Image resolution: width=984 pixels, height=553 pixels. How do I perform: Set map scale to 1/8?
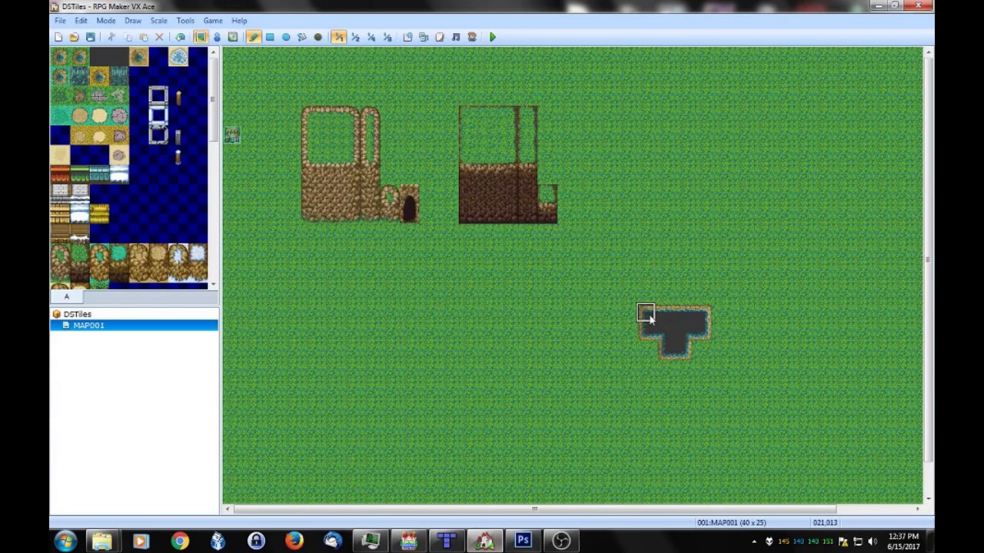pos(387,37)
